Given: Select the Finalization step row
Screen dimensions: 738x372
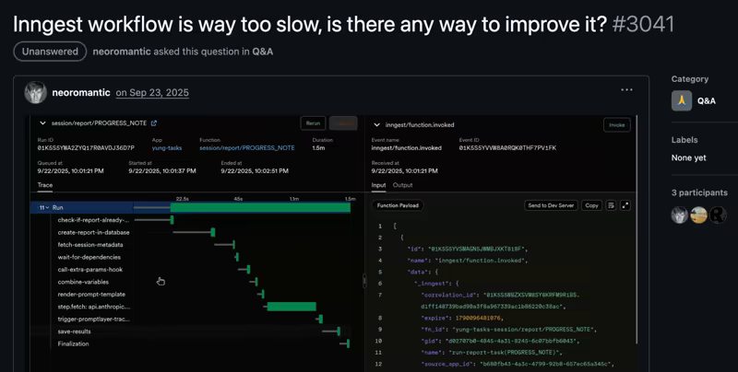Looking at the screenshot, I should tap(191, 343).
